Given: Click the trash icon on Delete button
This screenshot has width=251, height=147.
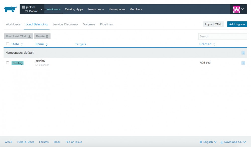Looking at the screenshot, I should click(46, 36).
